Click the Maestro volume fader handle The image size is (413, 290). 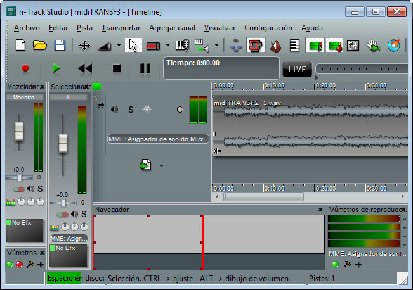tap(19, 132)
